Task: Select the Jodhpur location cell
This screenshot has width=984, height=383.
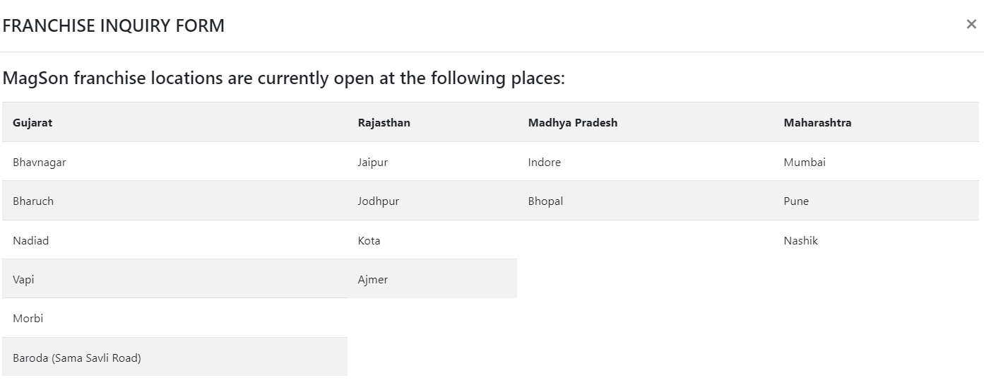Action: pyautogui.click(x=432, y=201)
